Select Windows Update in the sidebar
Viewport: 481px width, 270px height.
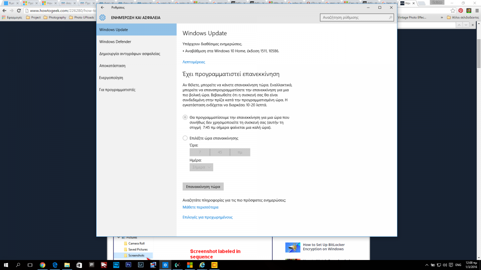click(x=137, y=30)
